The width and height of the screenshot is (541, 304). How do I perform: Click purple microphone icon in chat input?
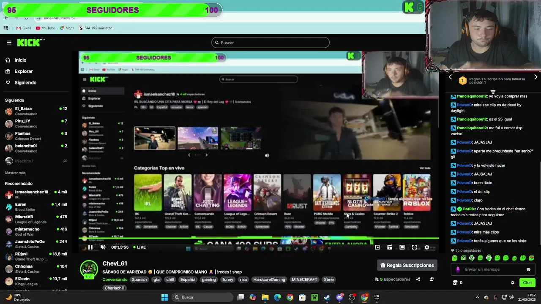(458, 269)
